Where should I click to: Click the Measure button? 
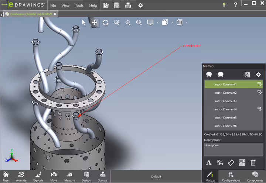[x=69, y=177]
